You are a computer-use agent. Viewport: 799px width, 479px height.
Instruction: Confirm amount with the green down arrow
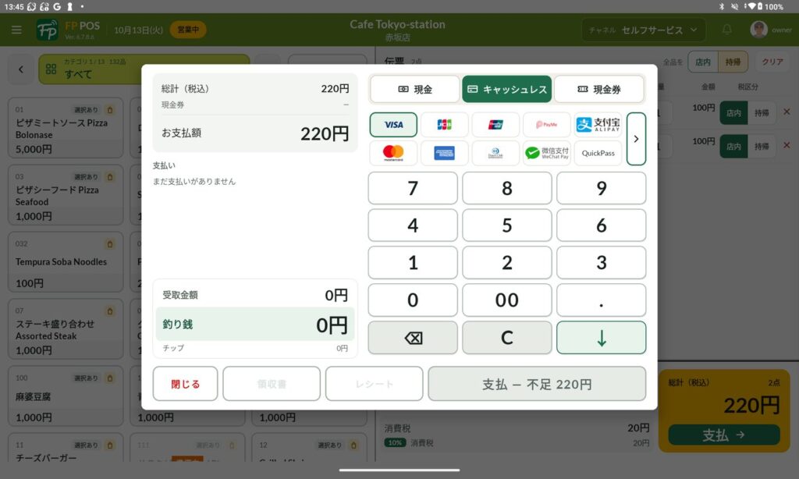602,337
